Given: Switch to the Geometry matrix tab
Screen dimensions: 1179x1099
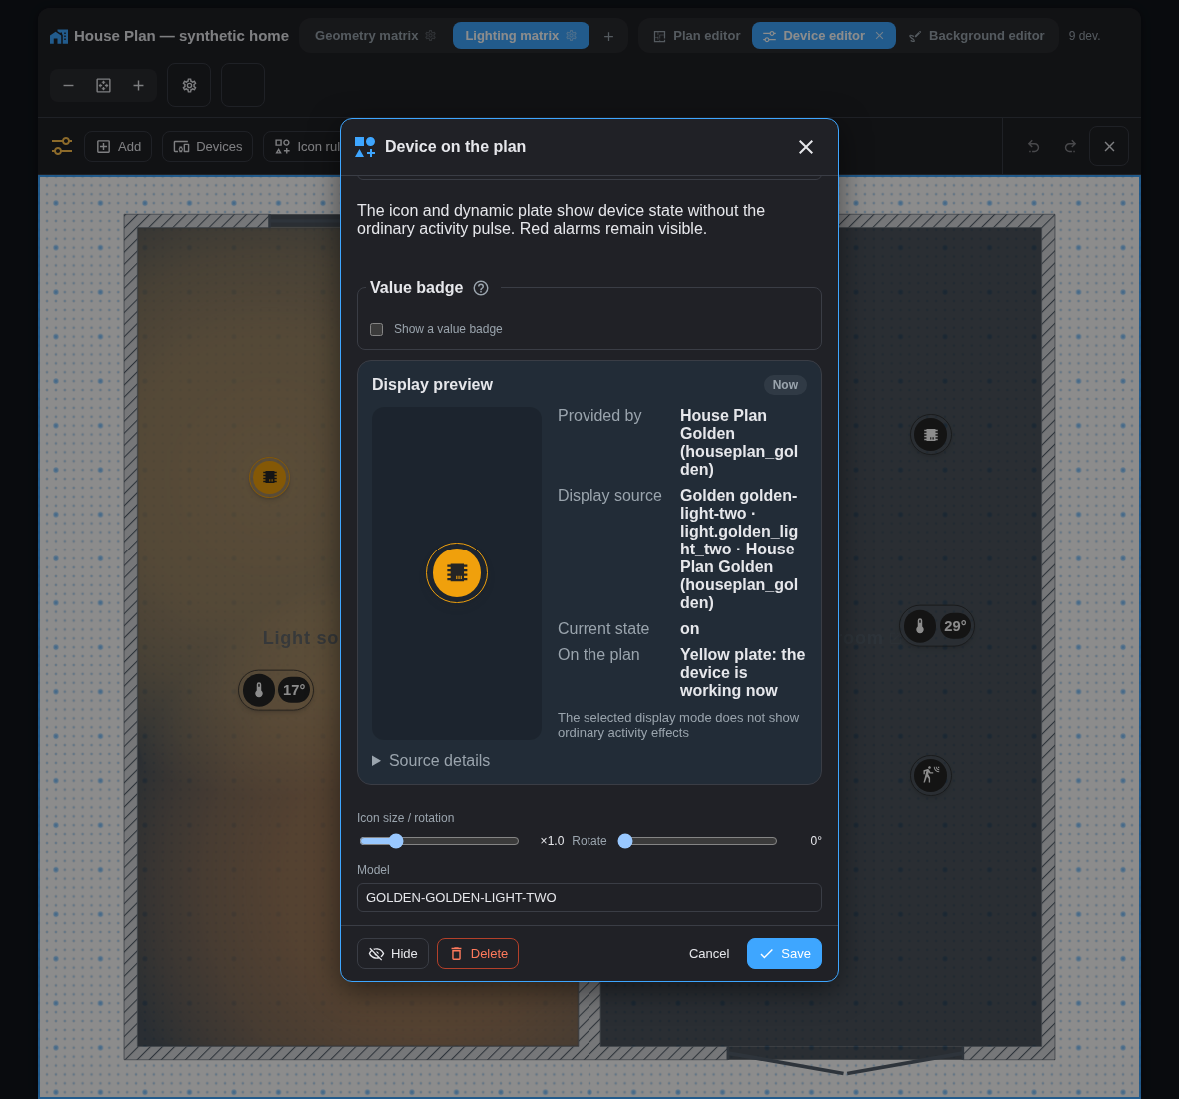Looking at the screenshot, I should click(366, 35).
